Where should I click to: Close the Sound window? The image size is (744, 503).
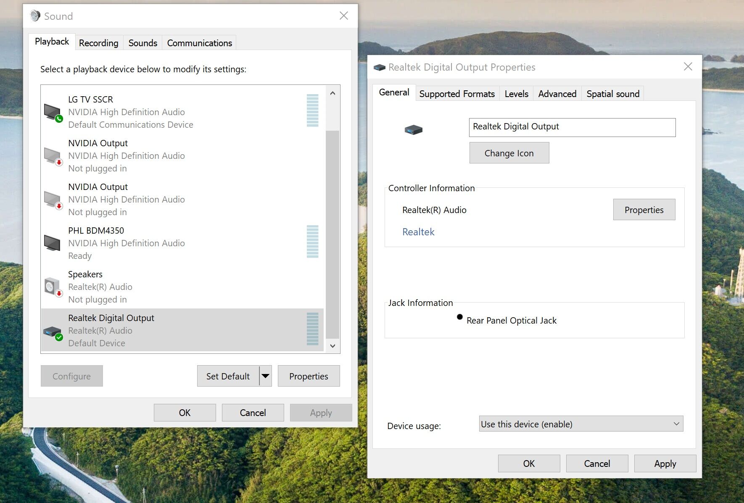pos(344,16)
